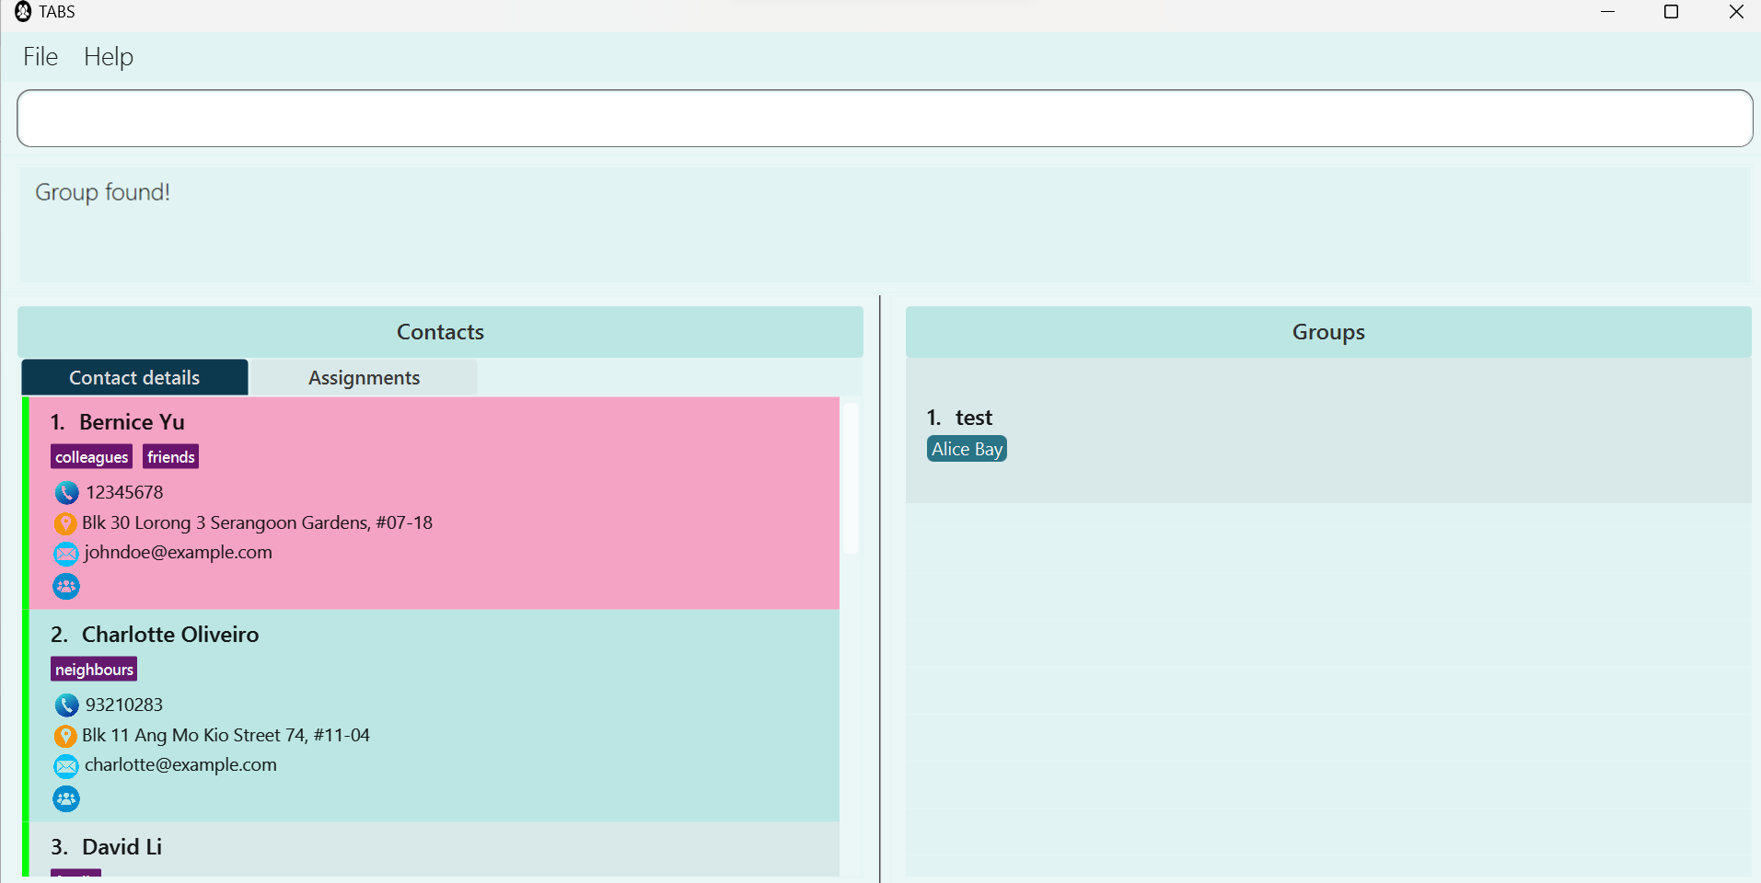Click the email johndoe@example.com
1761x883 pixels.
[x=179, y=552]
